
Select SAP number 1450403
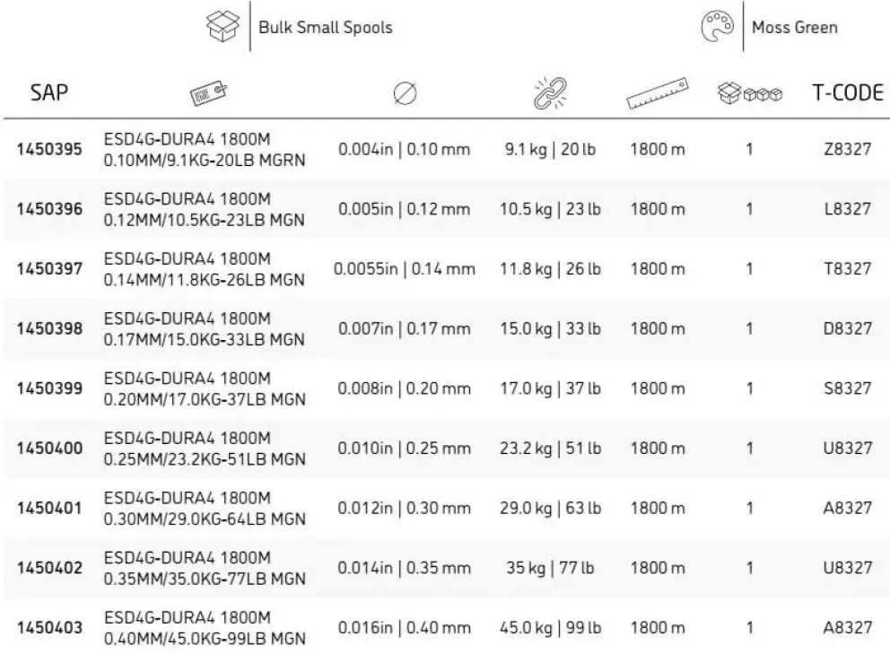pos(49,627)
